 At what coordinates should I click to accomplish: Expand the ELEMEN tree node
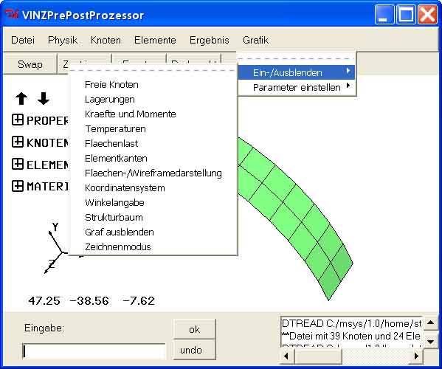(18, 164)
